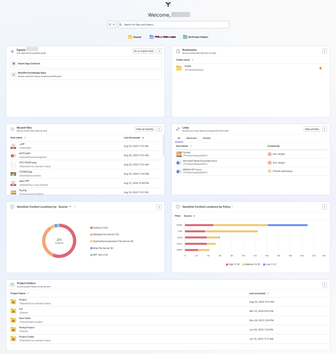Click the Egnyte logo at top

(x=168, y=4)
